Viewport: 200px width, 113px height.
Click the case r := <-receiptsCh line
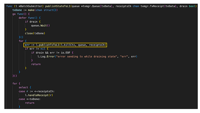(x=37, y=91)
